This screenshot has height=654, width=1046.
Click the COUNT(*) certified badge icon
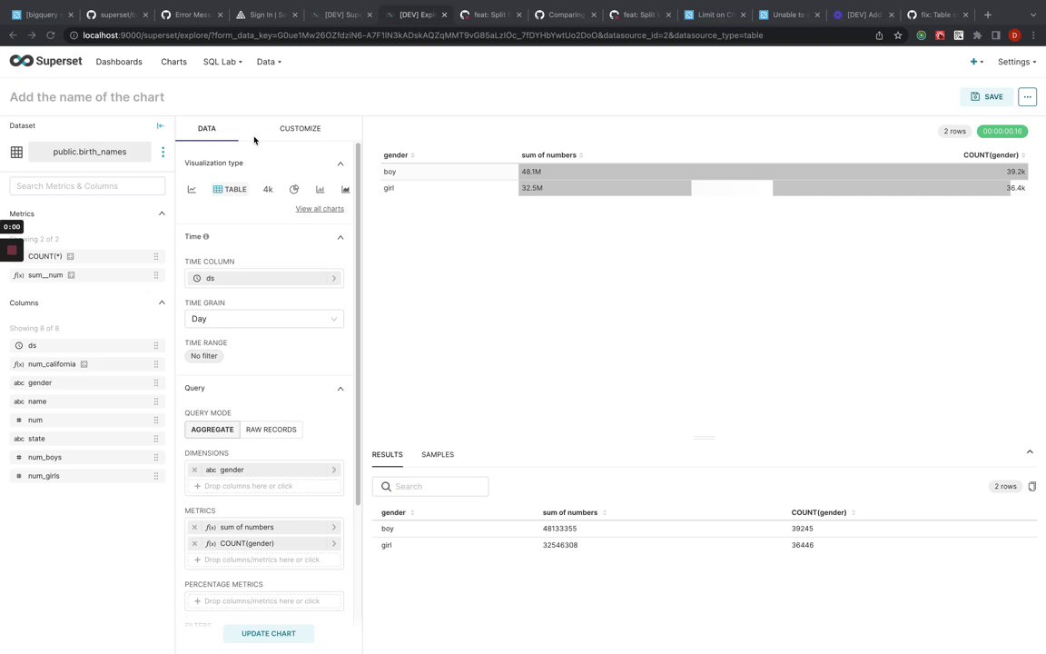click(70, 256)
